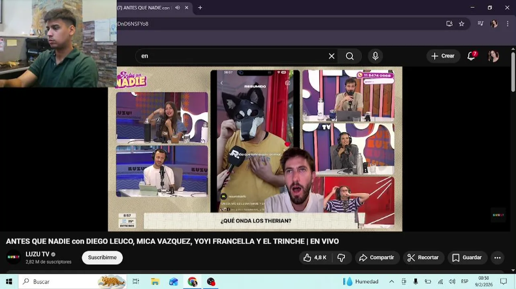This screenshot has width=516, height=289.
Task: Subscribe to LUZU TV with Suscribirme
Action: [x=102, y=258]
